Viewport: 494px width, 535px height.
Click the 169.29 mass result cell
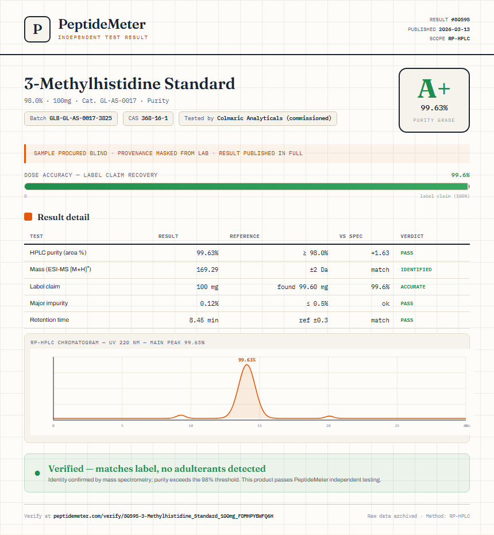tap(207, 270)
